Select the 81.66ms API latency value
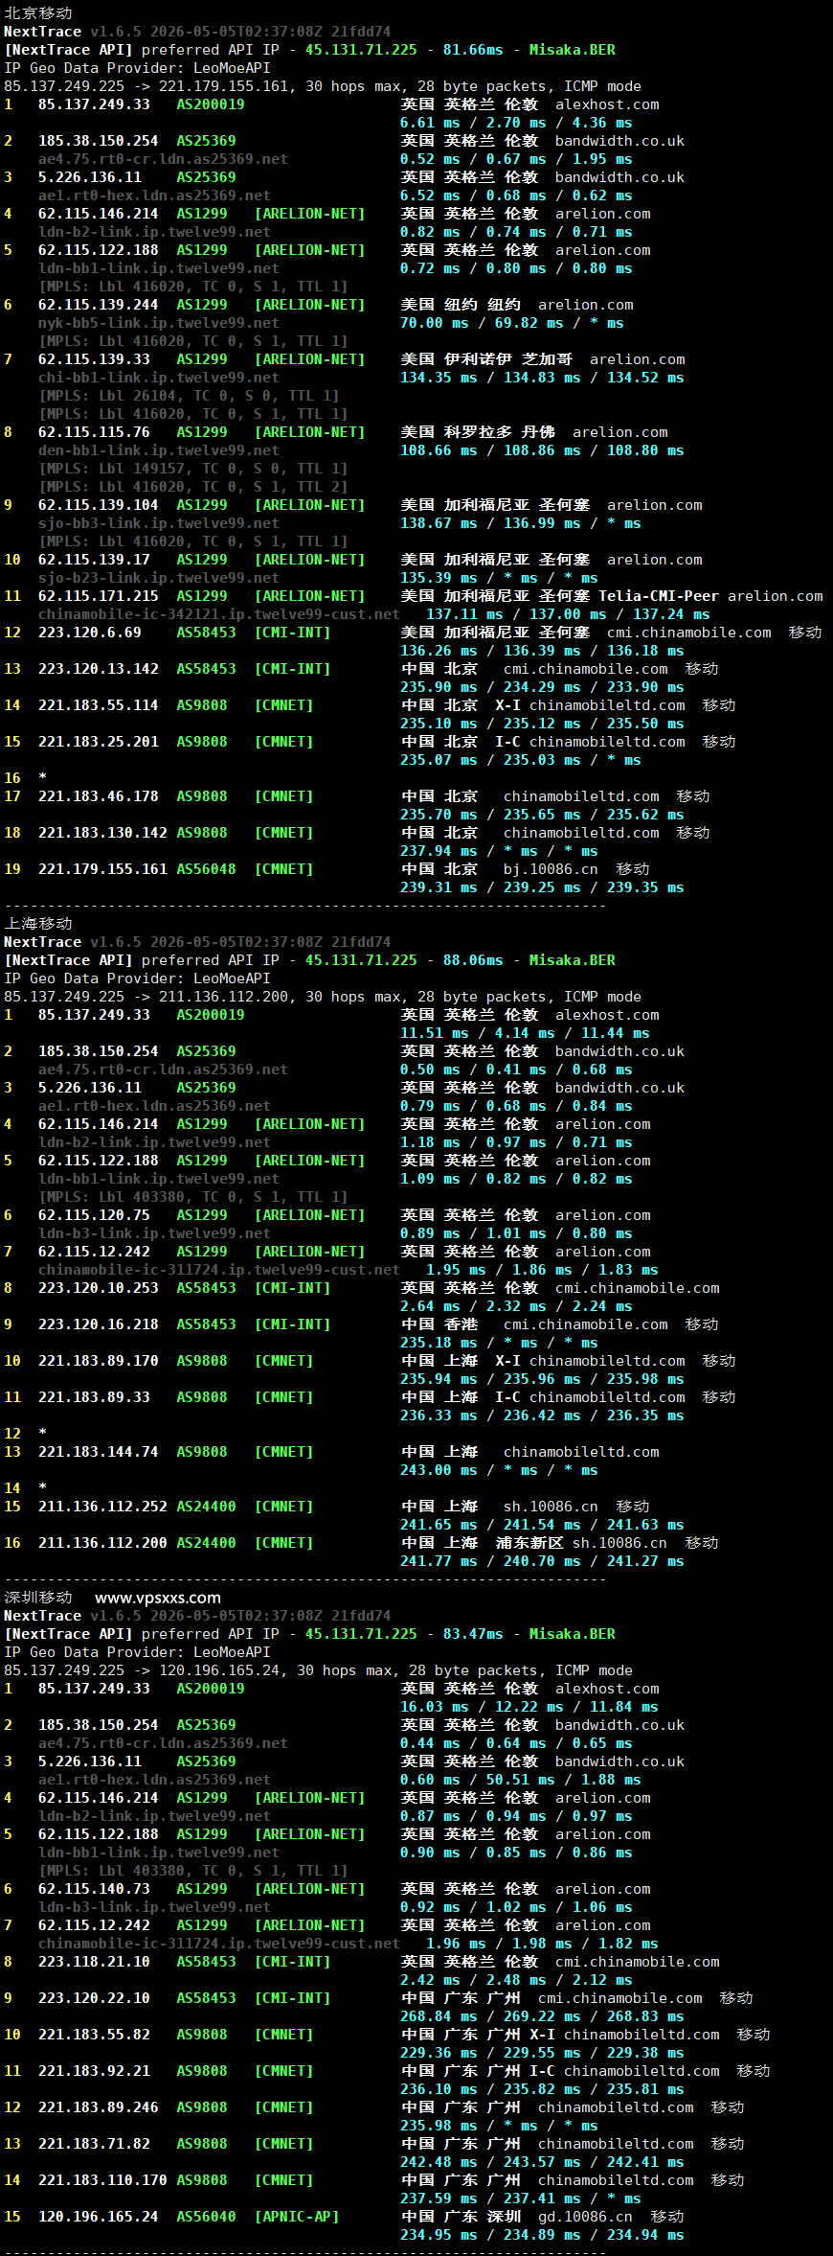Screen dimensions: 833x2256 [473, 50]
